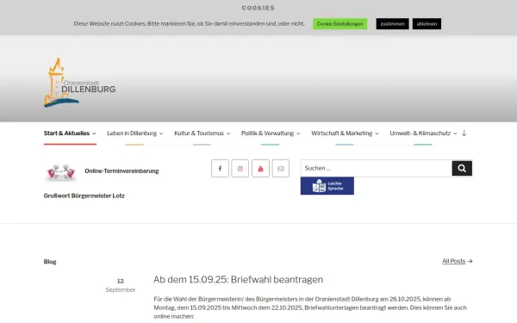Open the Kultur & Tourismus menu
517x323 pixels.
(x=199, y=134)
